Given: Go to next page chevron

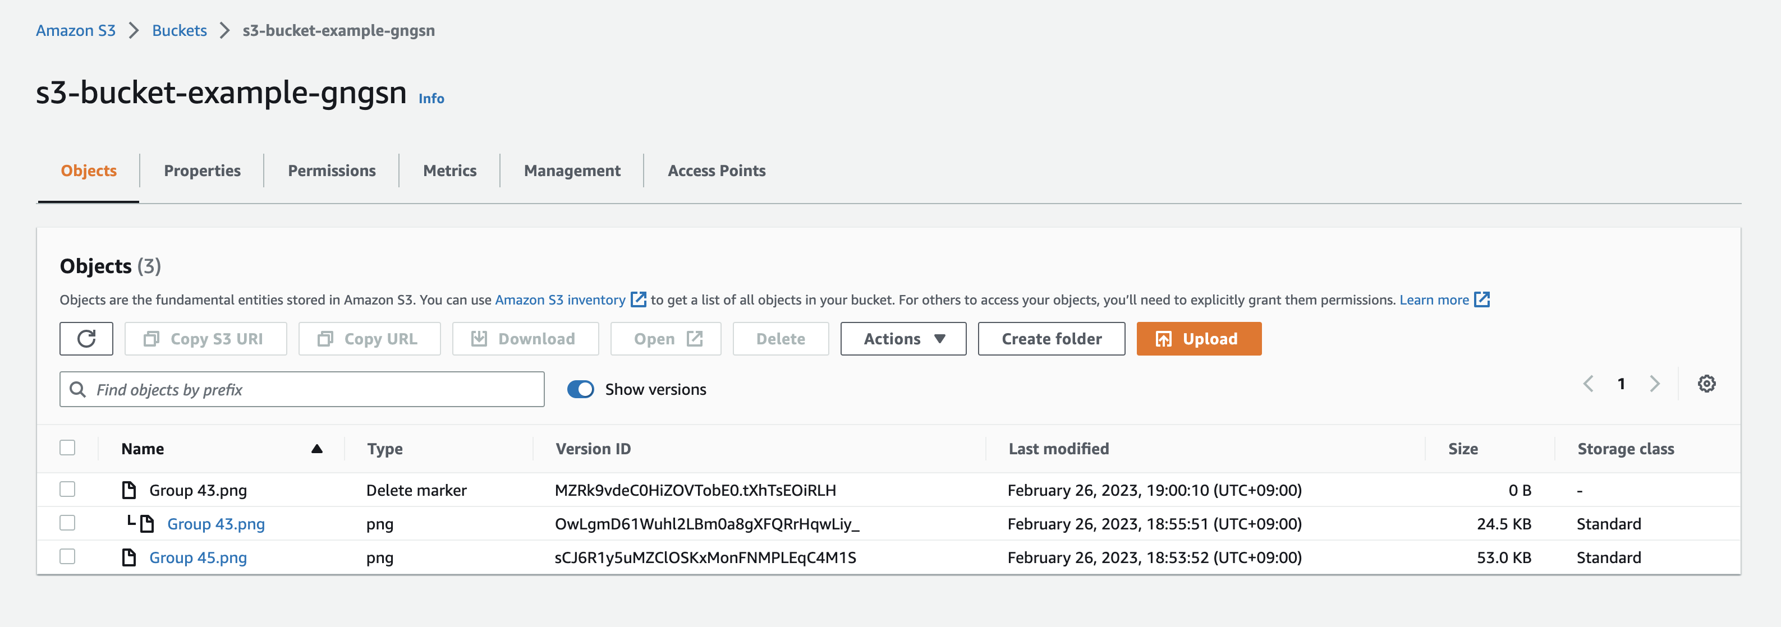Looking at the screenshot, I should pyautogui.click(x=1654, y=384).
